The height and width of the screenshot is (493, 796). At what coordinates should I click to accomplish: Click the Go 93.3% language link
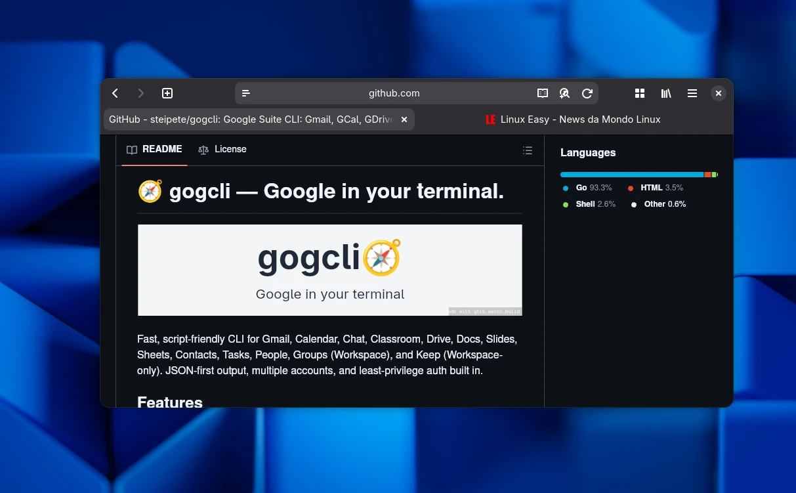(593, 188)
